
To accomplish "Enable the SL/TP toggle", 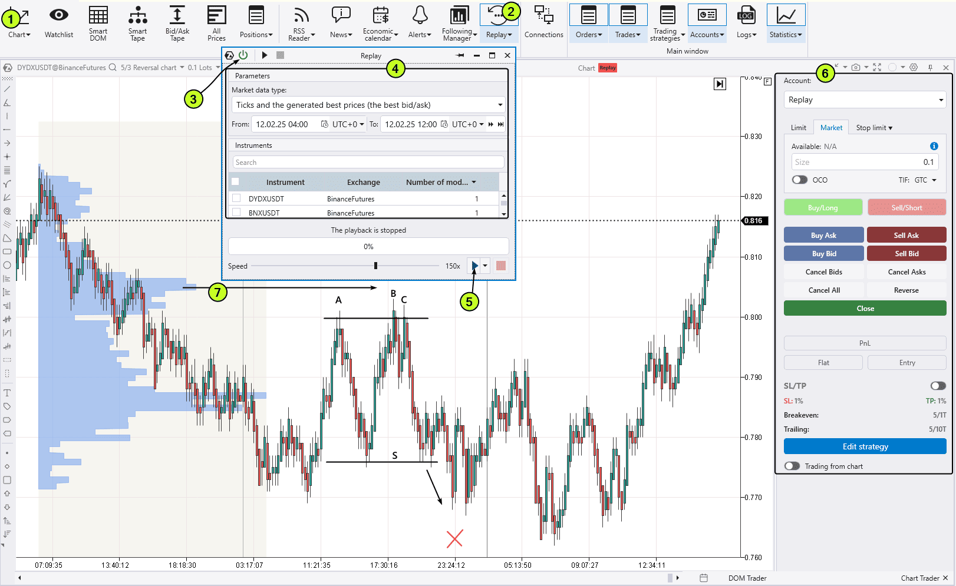I will tap(938, 386).
